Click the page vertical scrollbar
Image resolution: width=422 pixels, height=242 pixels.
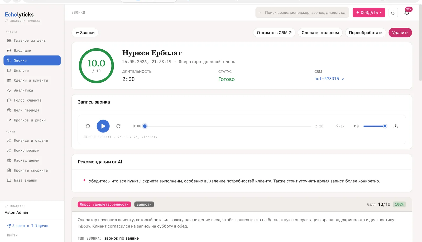tap(420, 42)
